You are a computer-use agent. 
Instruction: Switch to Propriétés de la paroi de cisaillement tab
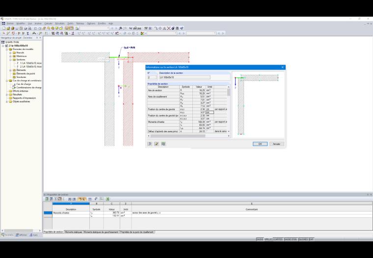click(x=137, y=232)
